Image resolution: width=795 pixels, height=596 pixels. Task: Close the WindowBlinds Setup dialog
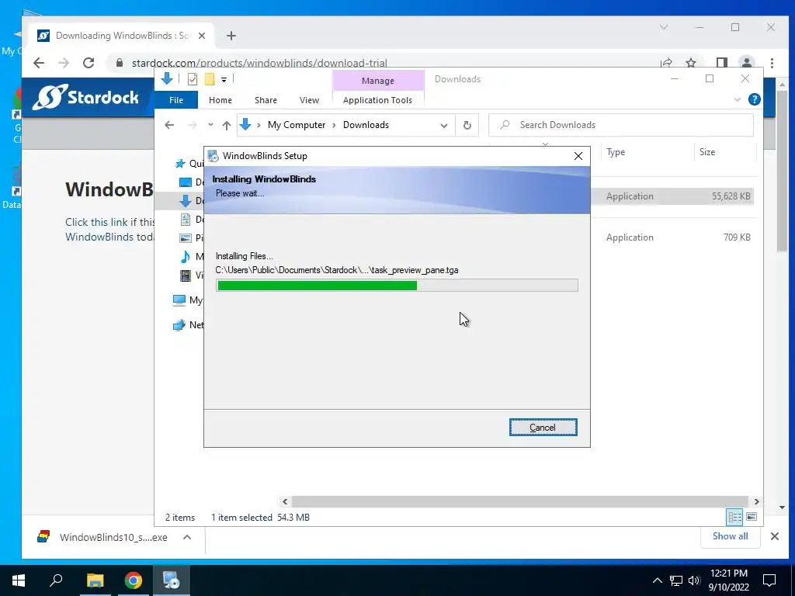578,156
